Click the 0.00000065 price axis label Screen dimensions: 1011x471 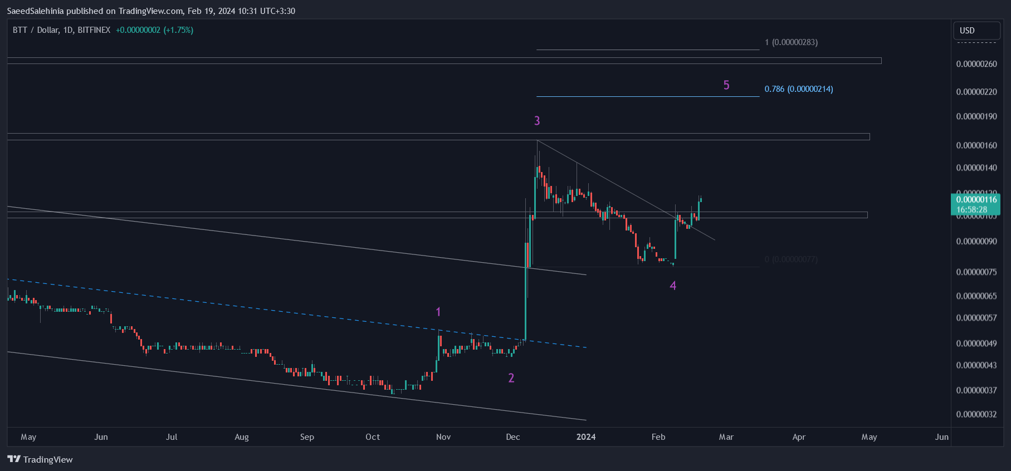976,296
